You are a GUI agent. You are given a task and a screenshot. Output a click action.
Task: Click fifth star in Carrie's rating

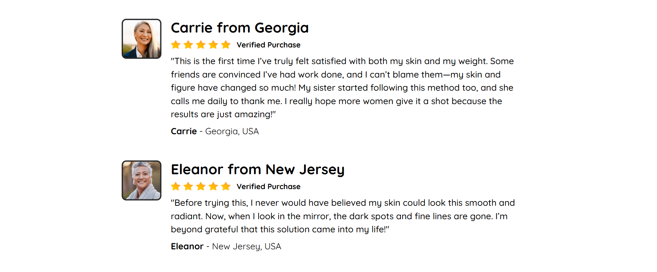[226, 45]
